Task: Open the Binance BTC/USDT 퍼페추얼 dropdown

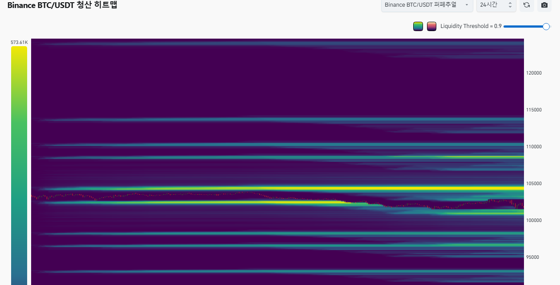Action: pyautogui.click(x=427, y=5)
